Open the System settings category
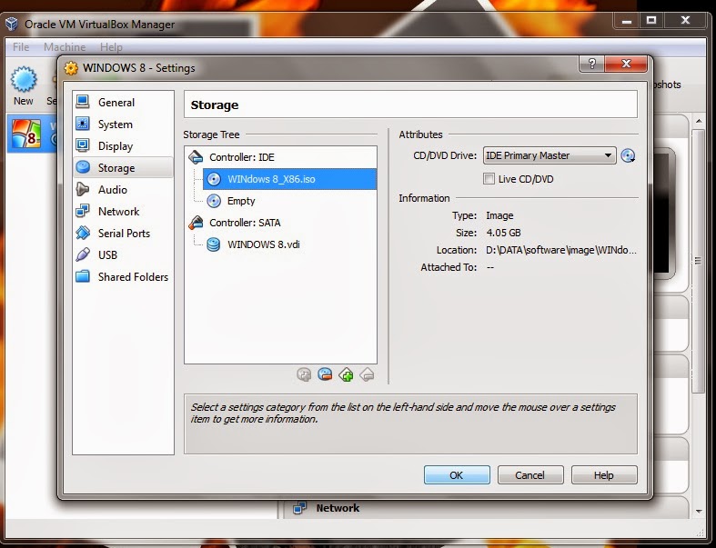716x548 pixels. (x=124, y=125)
